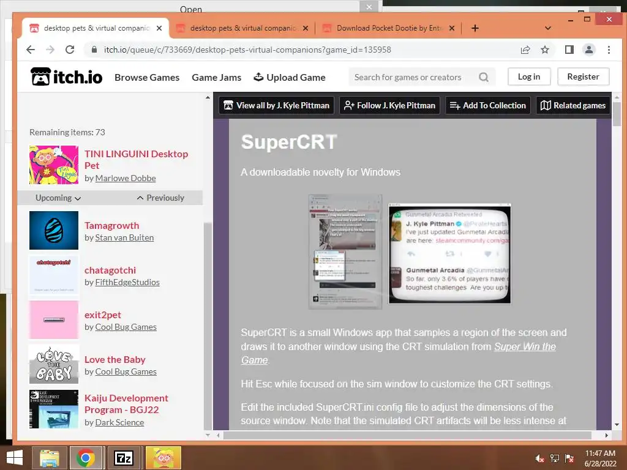Viewport: 627px width, 470px height.
Task: Click the address bar URL
Action: tap(247, 50)
